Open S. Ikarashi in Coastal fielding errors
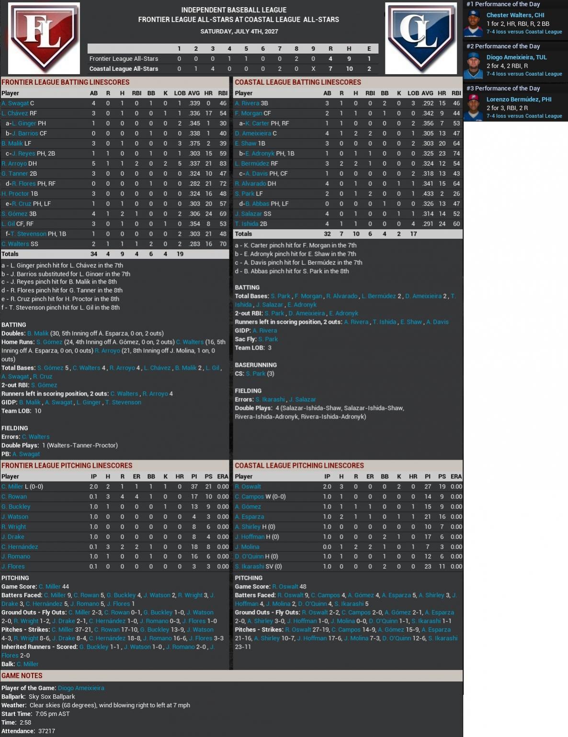This screenshot has height=737, width=568. (270, 399)
